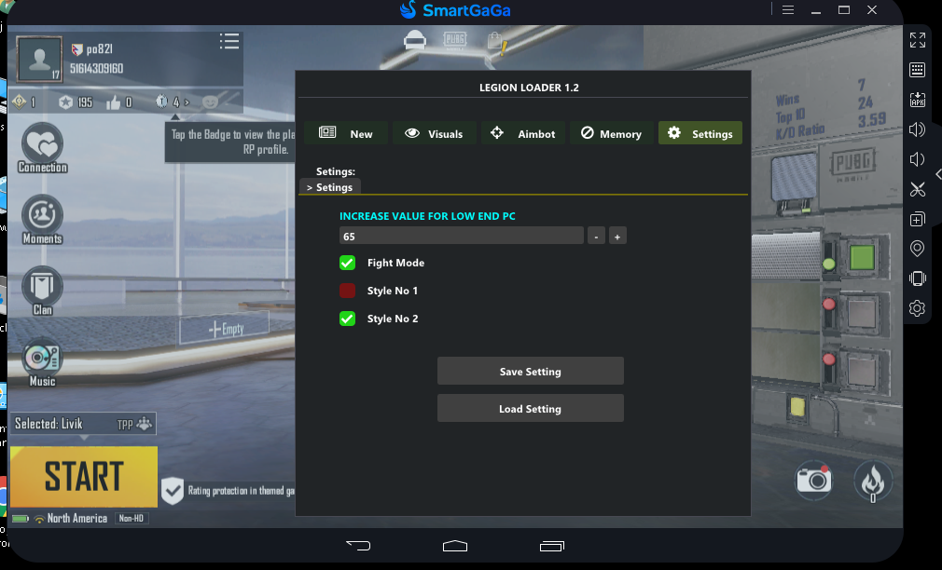Image resolution: width=942 pixels, height=570 pixels.
Task: Disable the Style No 2 checkbox
Action: tap(347, 319)
